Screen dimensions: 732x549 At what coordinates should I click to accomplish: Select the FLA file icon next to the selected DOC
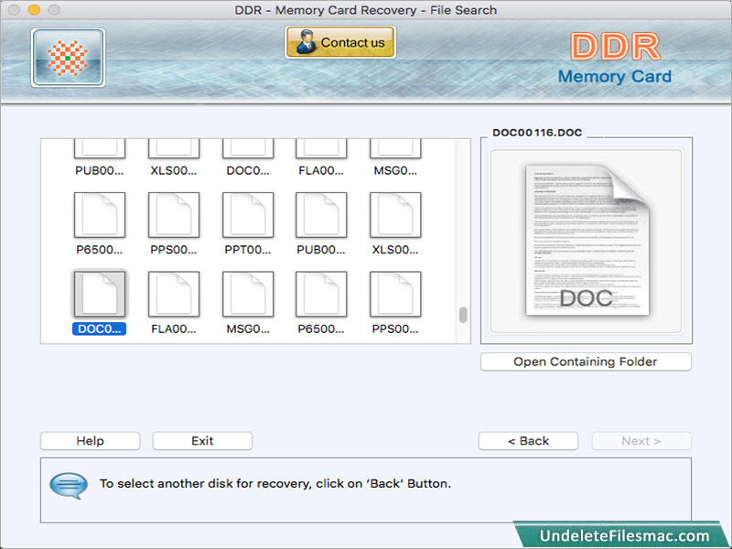click(x=174, y=295)
